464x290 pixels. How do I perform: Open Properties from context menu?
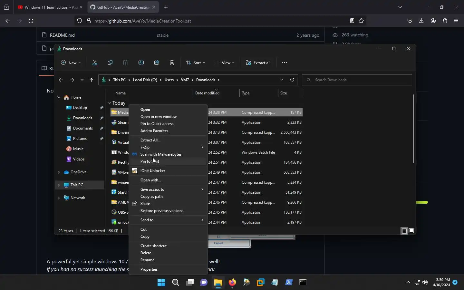tap(168, 269)
